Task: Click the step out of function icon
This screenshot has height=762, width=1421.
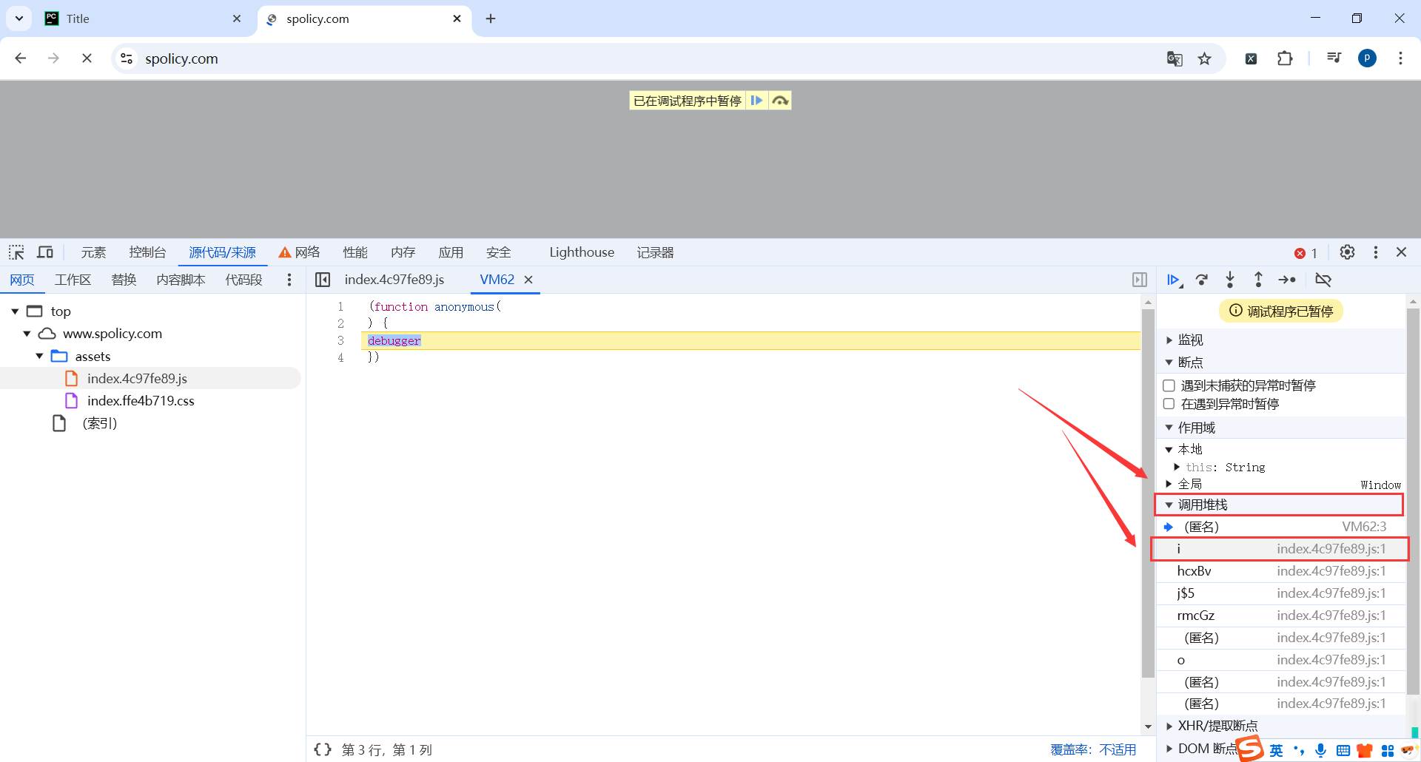Action: point(1258,280)
